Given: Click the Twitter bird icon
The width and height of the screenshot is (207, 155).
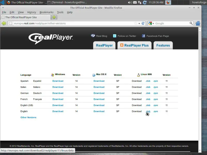Looking at the screenshot, I should pos(115,36).
